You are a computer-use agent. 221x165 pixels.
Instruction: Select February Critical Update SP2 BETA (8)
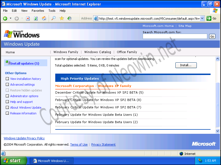click(x=98, y=100)
